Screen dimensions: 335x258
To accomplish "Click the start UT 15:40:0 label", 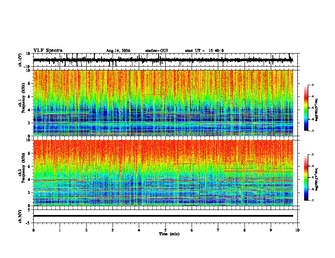I will (x=204, y=51).
